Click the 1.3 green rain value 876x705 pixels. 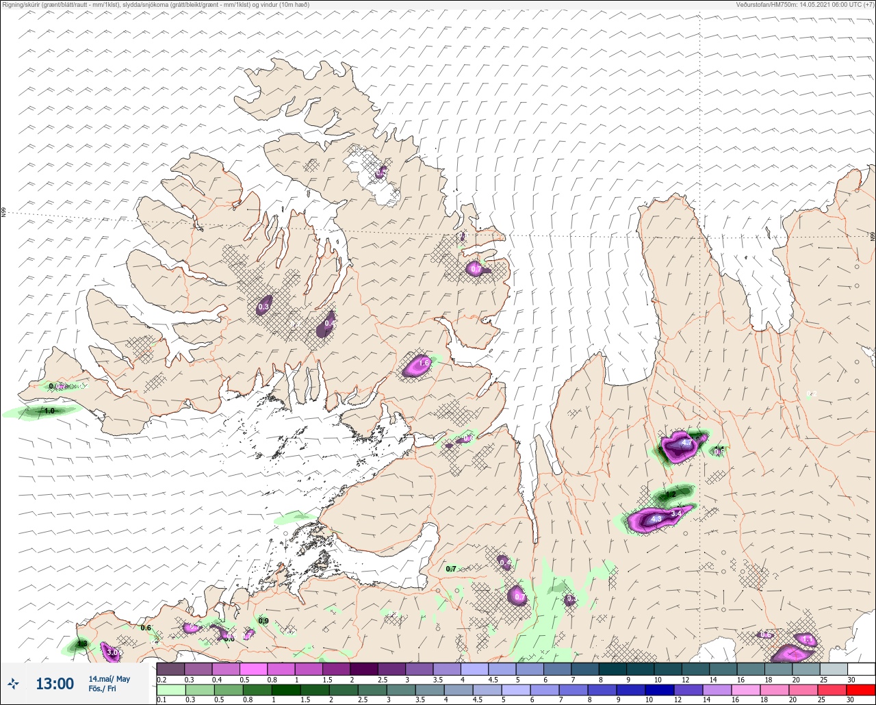click(x=82, y=643)
